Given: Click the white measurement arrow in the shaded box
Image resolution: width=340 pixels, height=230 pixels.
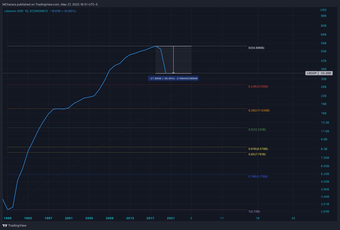Looking at the screenshot, I should point(173,60).
